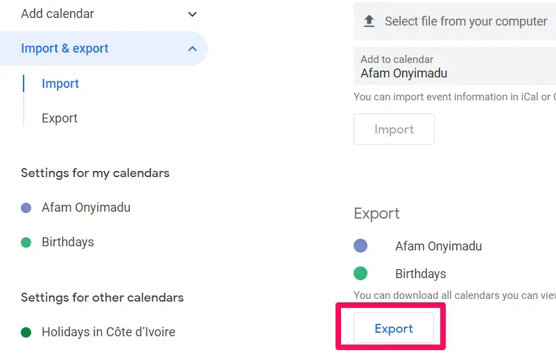556x357 pixels.
Task: Click the blue Export button
Action: pos(394,328)
